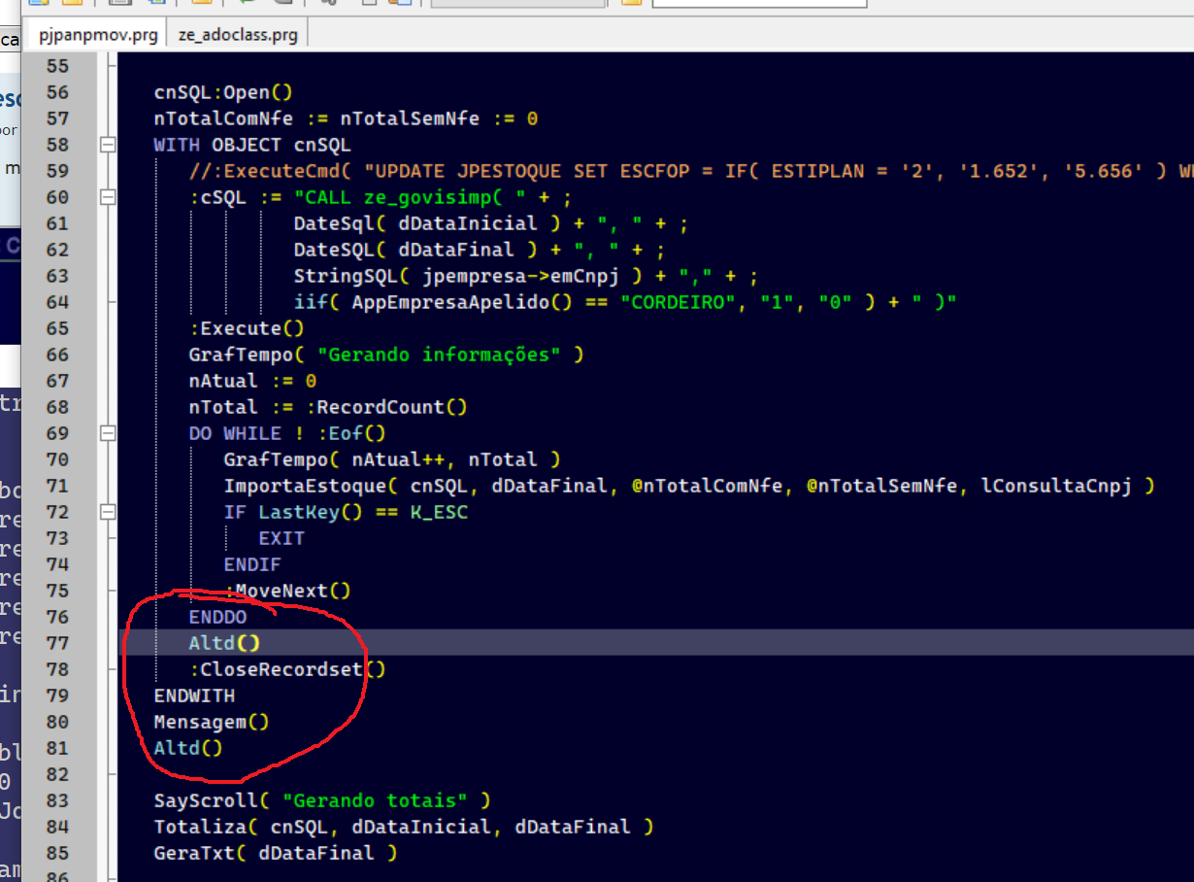The width and height of the screenshot is (1194, 882).
Task: Collapse the IF LastKey fold at line 72
Action: (107, 512)
